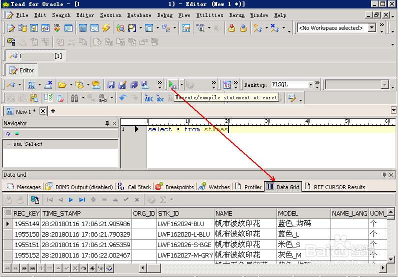This screenshot has width=398, height=277.
Task: Click the Rollback icon in main toolbar
Action: 243,28
